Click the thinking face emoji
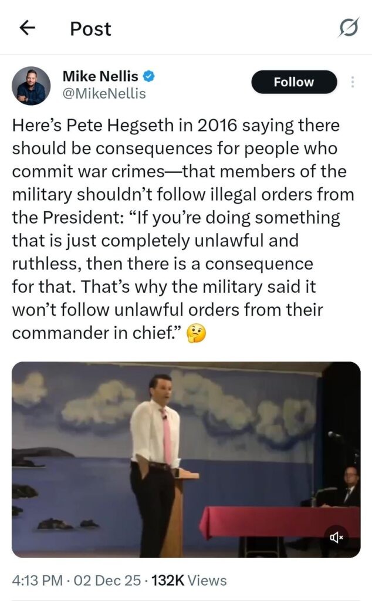Screen dimensions: 372x601 [x=196, y=333]
